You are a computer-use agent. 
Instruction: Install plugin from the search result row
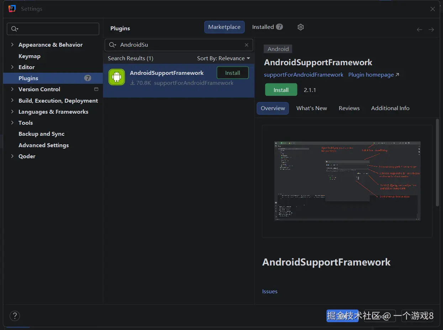(x=233, y=73)
